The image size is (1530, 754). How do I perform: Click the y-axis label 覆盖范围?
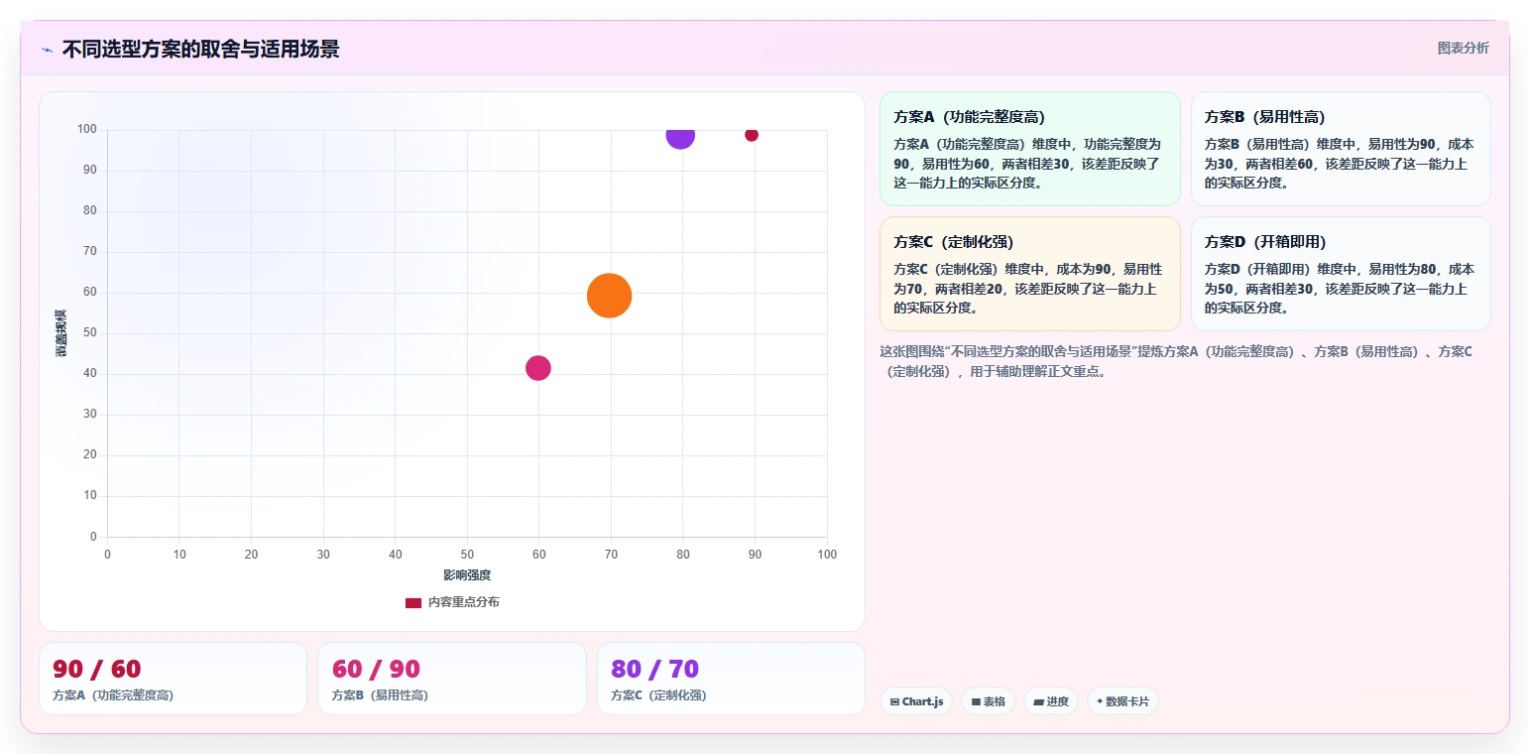click(60, 333)
